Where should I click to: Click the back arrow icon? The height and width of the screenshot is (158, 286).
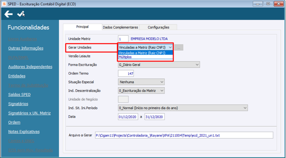[x=8, y=14]
